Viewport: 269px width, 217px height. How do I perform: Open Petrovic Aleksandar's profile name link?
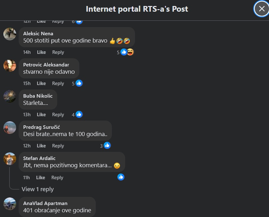click(46, 65)
